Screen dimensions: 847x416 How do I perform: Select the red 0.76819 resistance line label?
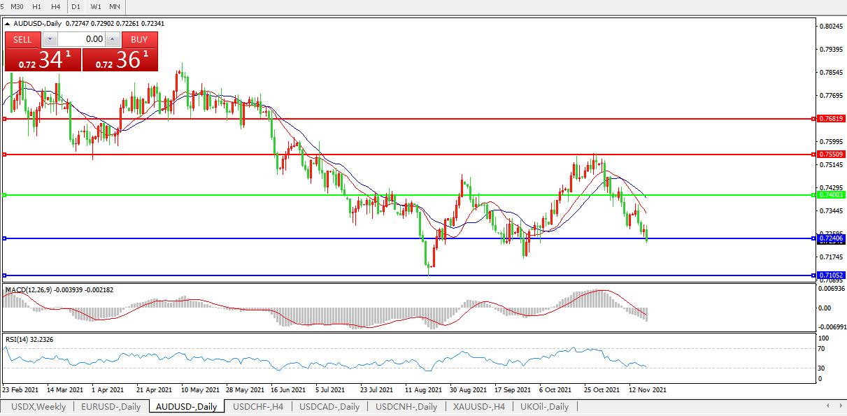(x=831, y=119)
